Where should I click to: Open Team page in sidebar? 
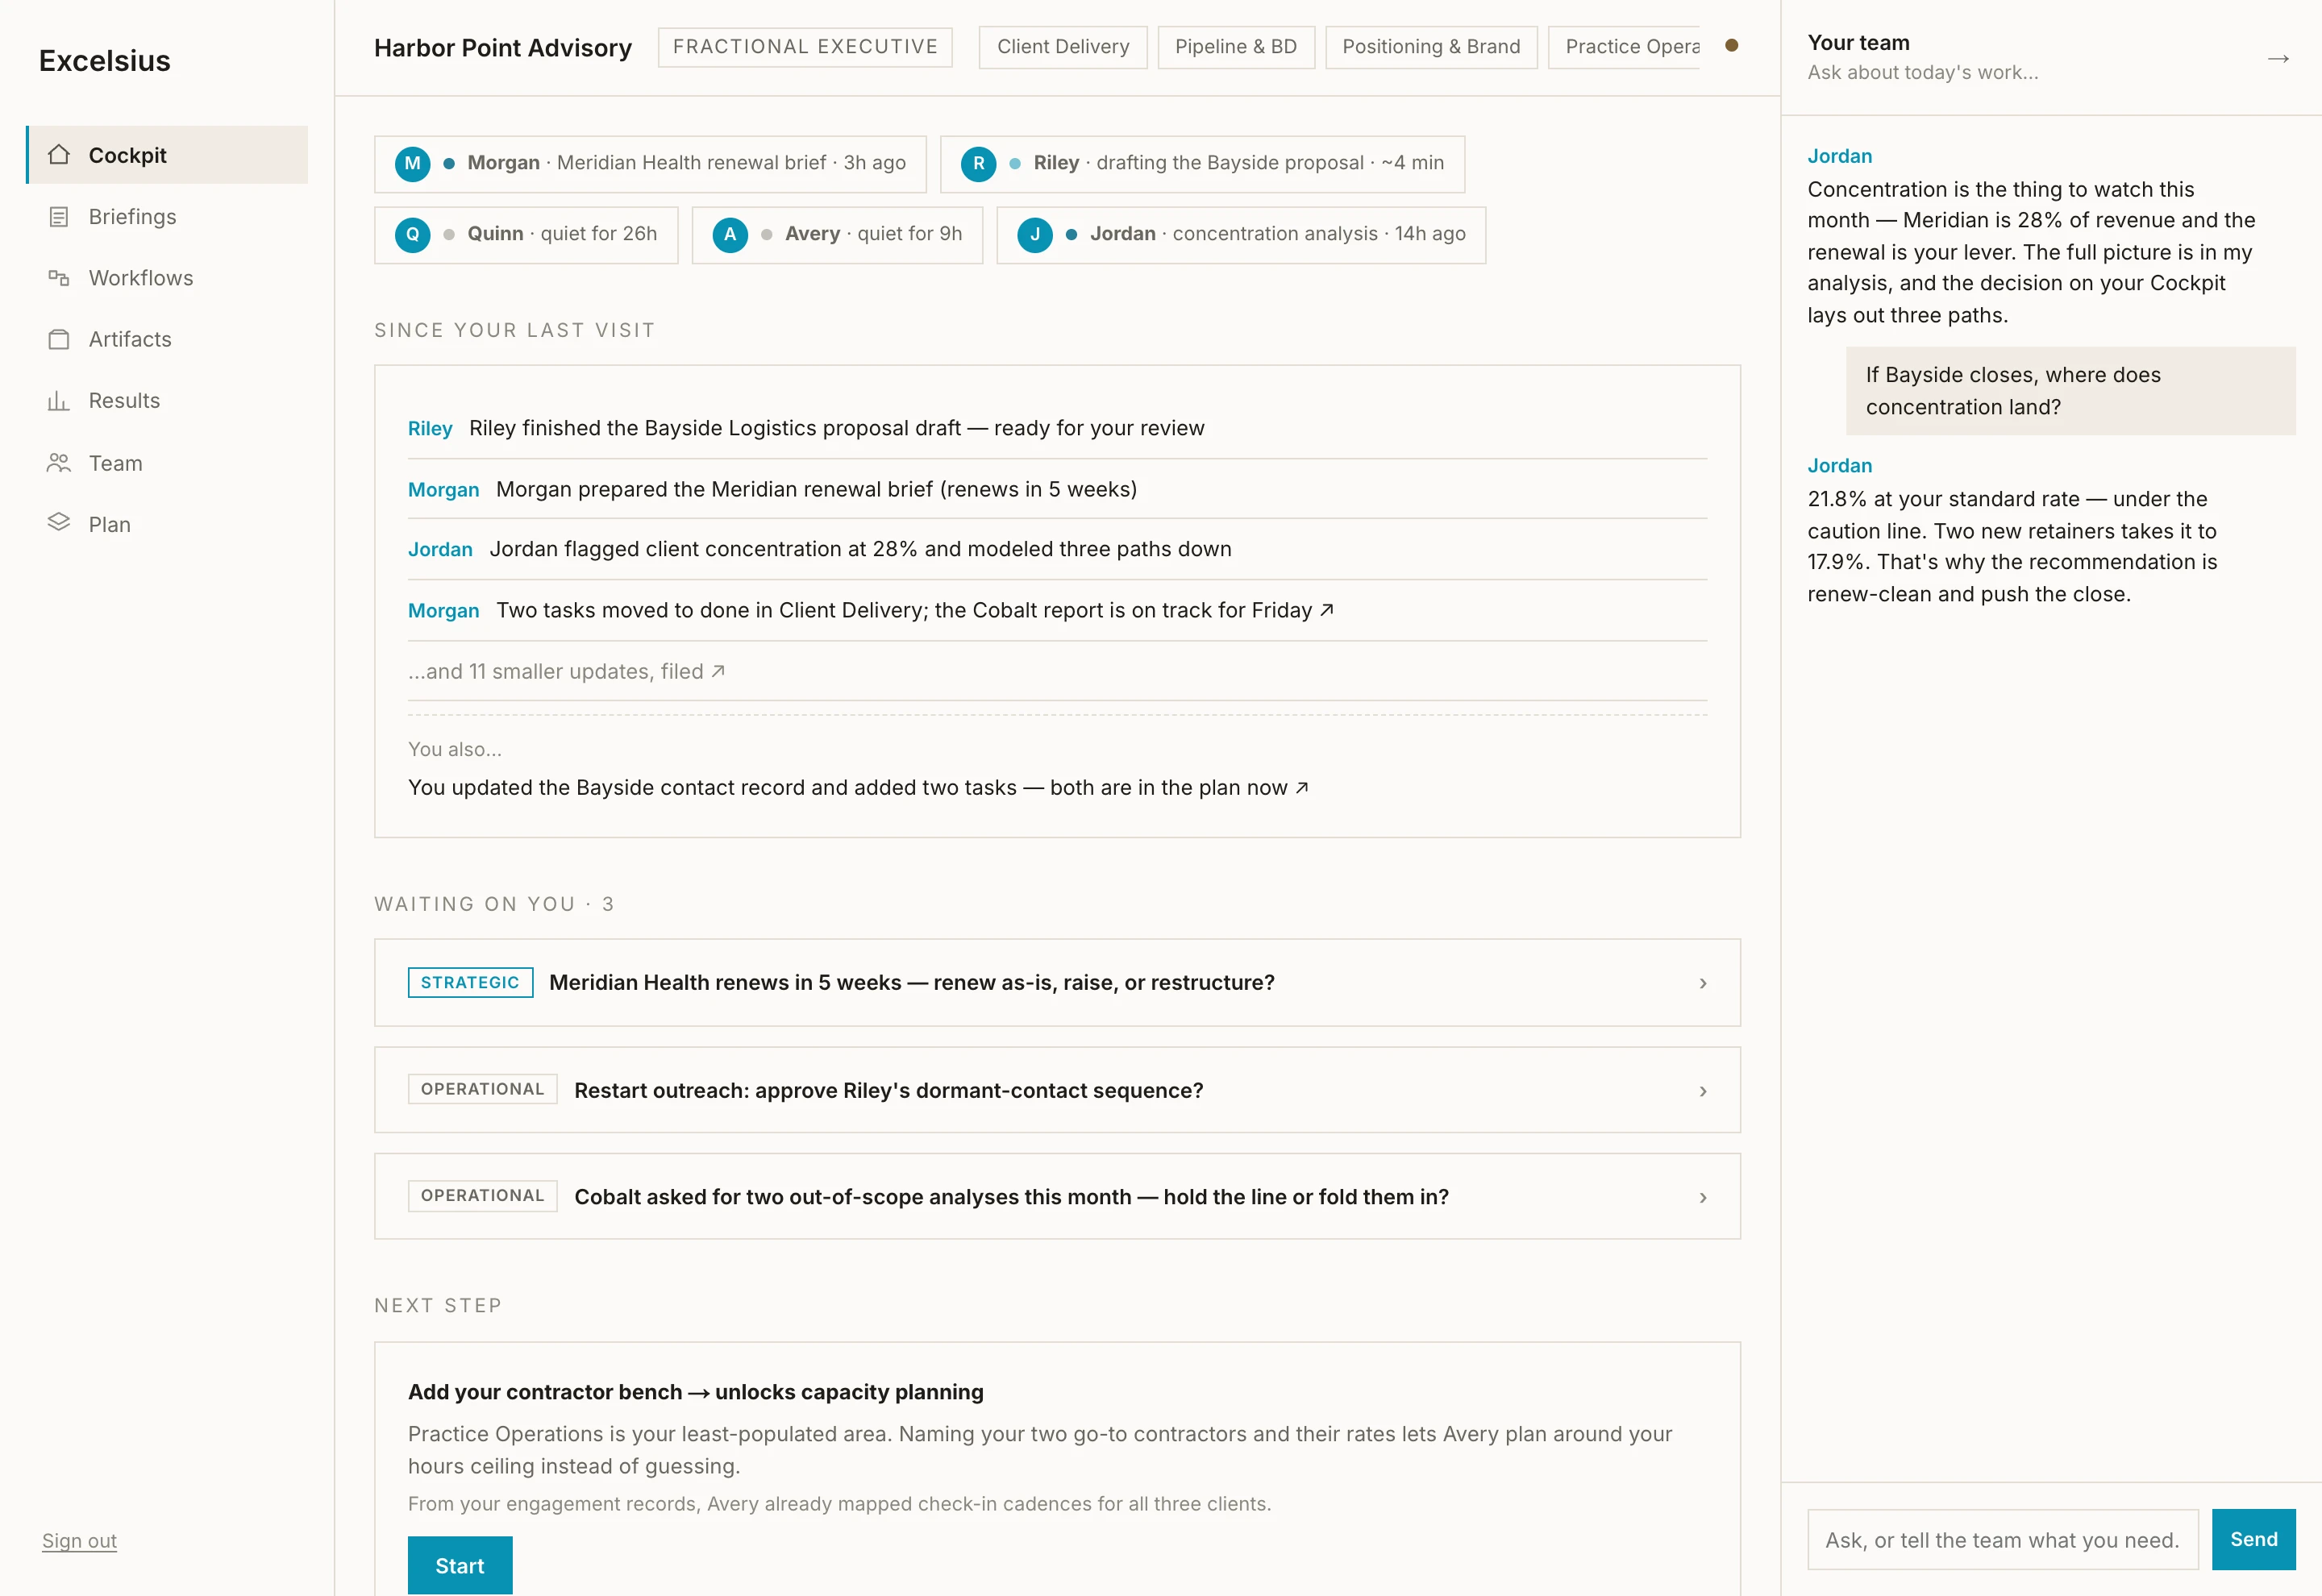click(x=167, y=463)
